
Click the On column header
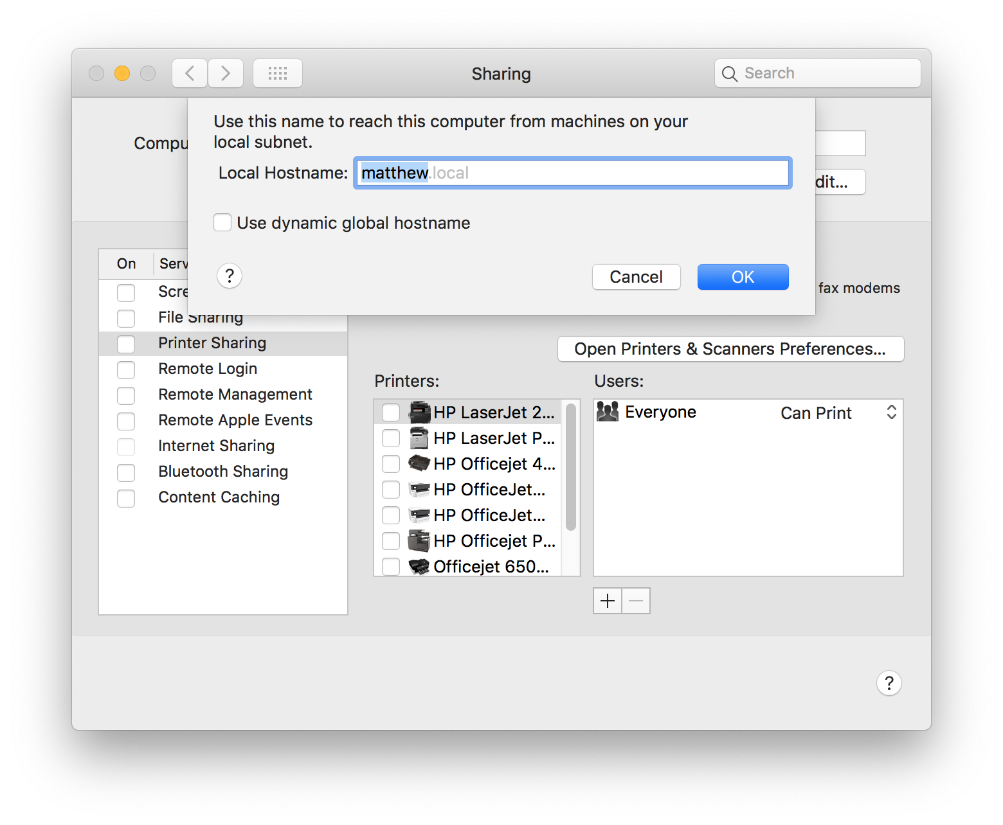(127, 263)
